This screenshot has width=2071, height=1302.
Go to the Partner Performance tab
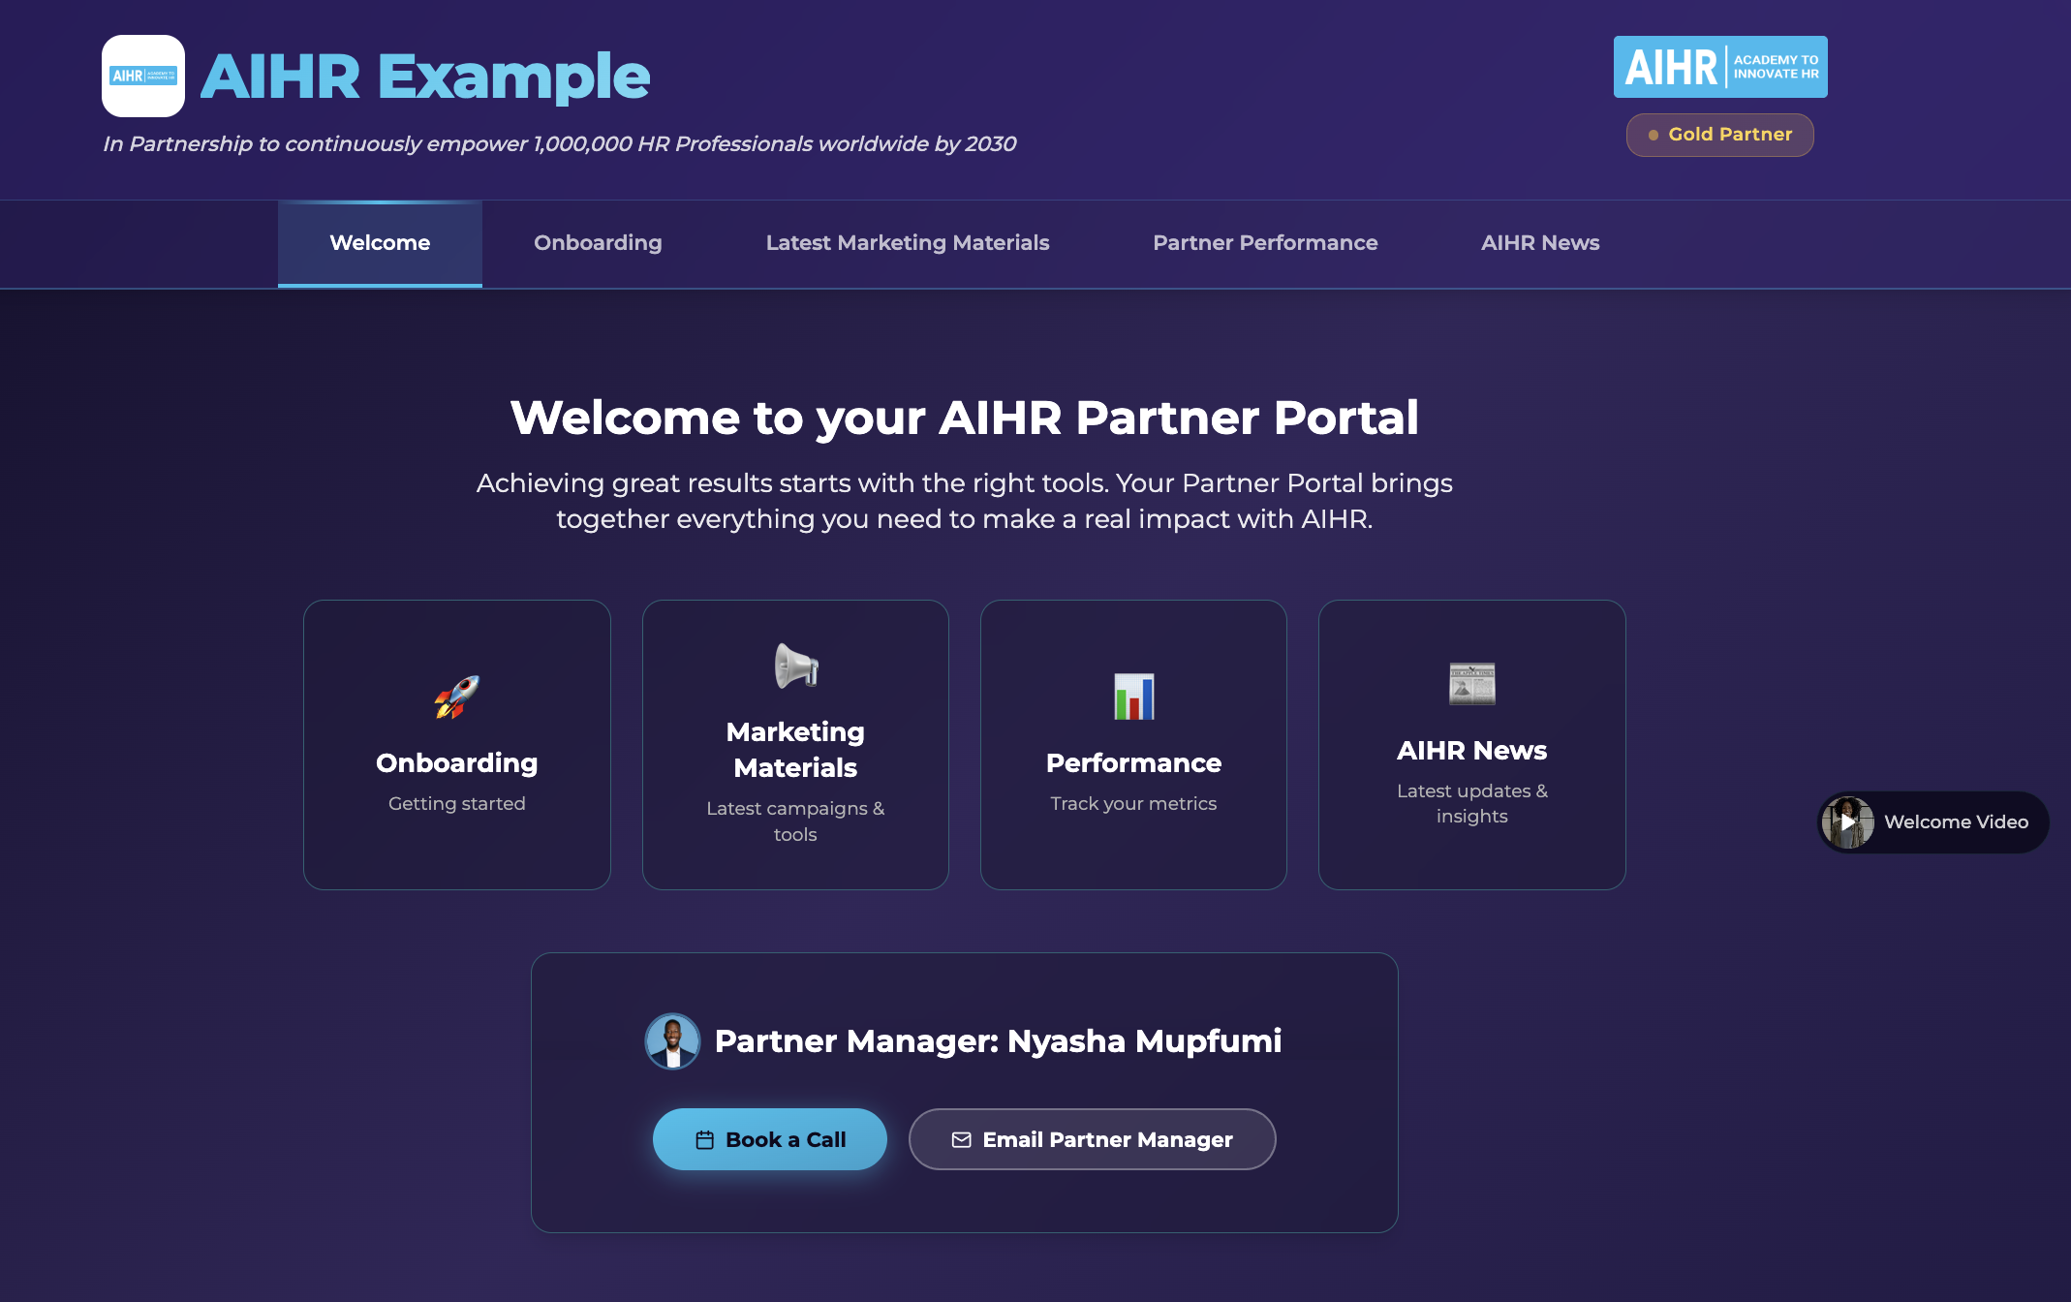1264,243
